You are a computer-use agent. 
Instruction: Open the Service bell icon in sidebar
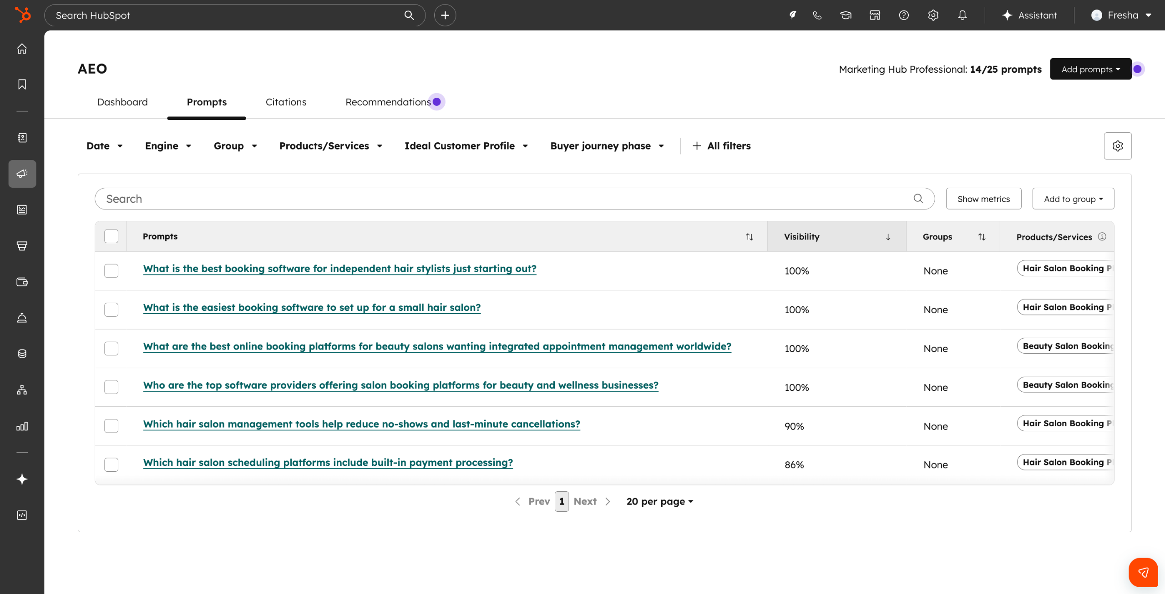tap(22, 318)
